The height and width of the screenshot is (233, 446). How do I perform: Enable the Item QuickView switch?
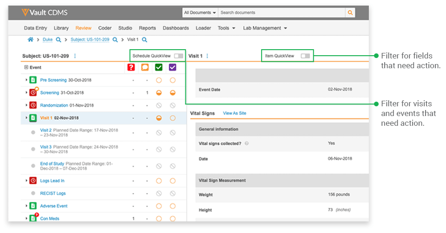click(305, 56)
